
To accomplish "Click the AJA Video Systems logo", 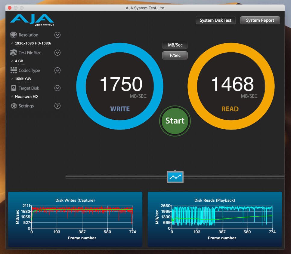I will 32,20.
